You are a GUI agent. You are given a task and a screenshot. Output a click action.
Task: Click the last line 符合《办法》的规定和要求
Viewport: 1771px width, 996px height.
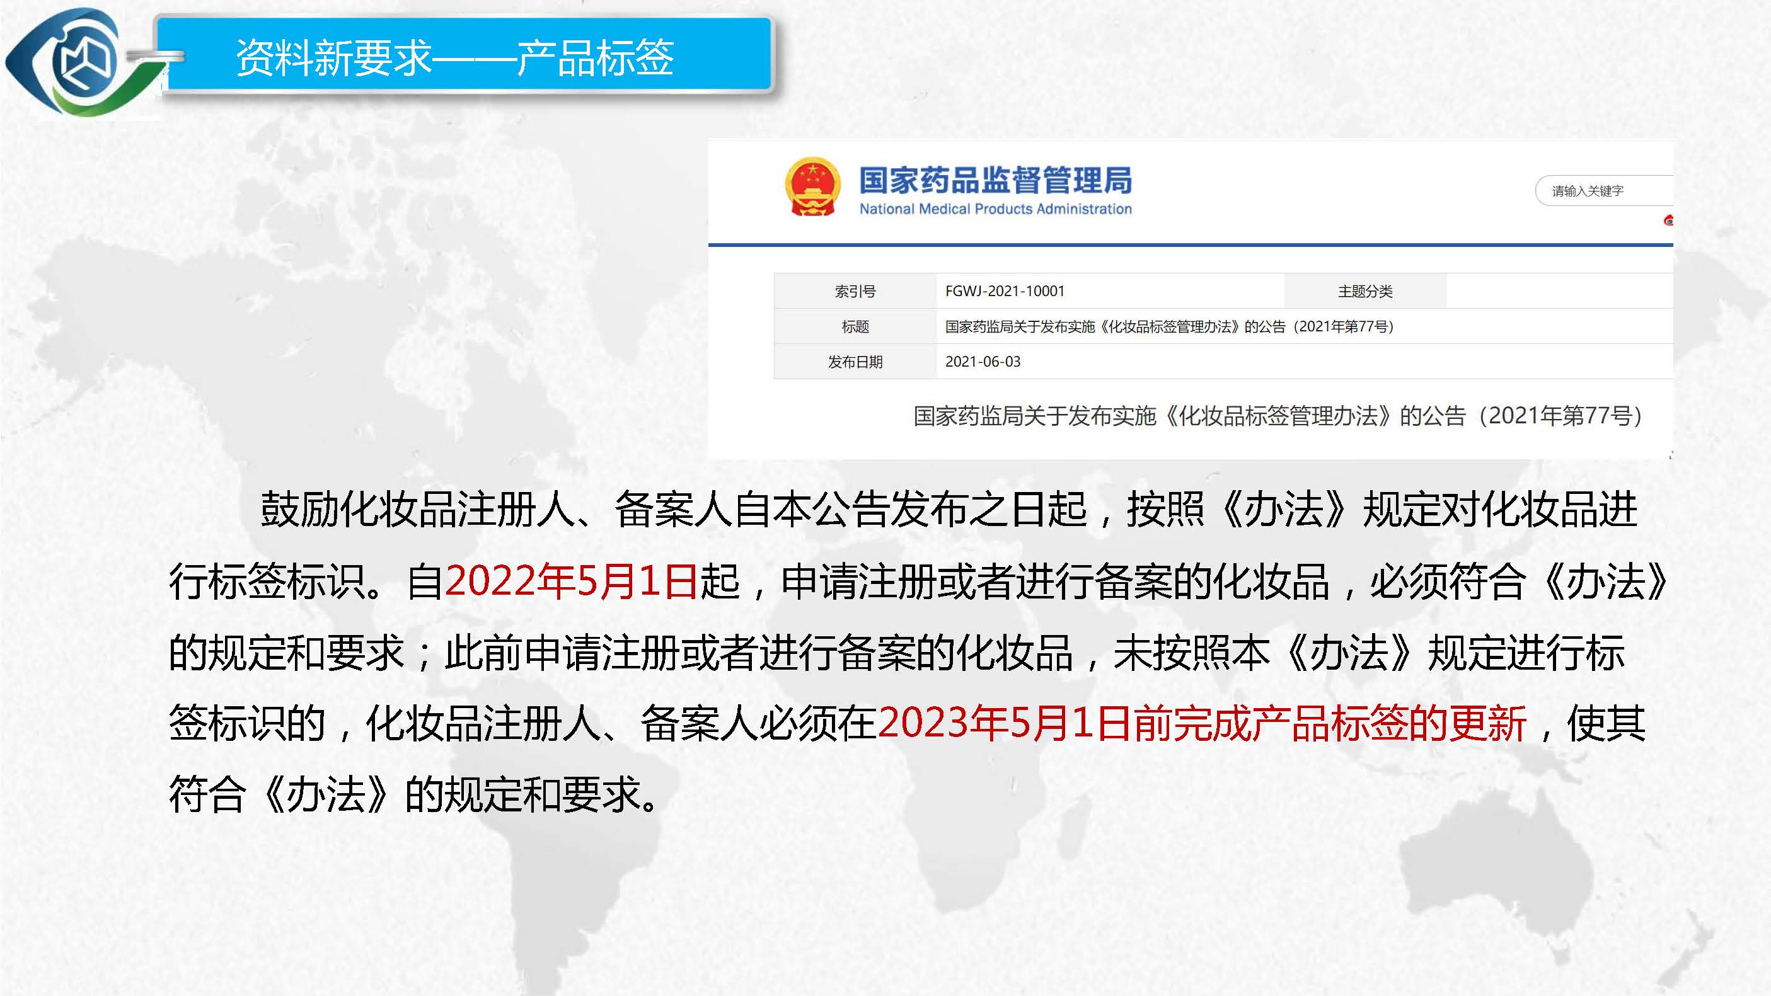pos(413,794)
